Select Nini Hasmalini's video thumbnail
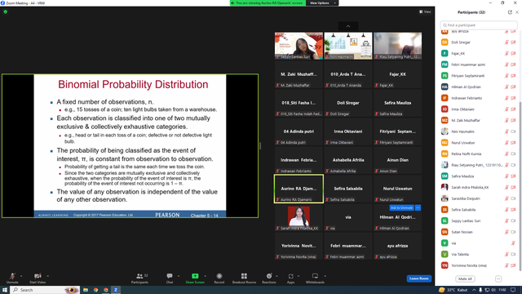 click(x=348, y=46)
